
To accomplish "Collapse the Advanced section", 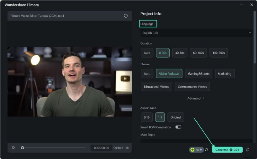I will (x=196, y=98).
